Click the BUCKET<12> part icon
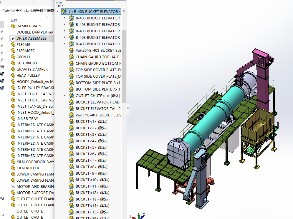The image size is (293, 219). (x=71, y=193)
